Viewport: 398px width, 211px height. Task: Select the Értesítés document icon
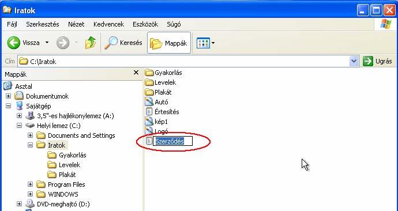(x=149, y=112)
